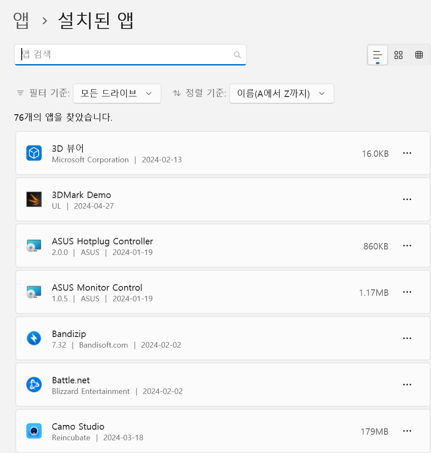The width and height of the screenshot is (431, 453).
Task: Switch to list view layout
Action: 377,55
